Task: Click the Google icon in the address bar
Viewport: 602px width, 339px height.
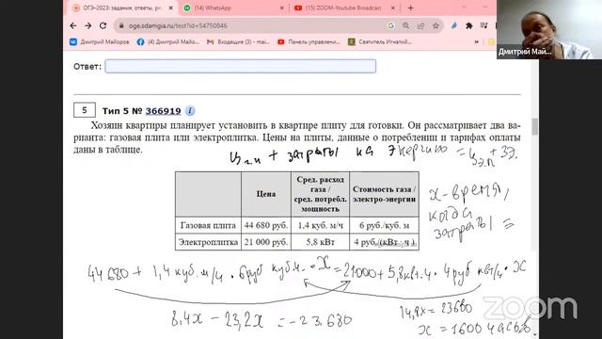Action: [x=391, y=25]
